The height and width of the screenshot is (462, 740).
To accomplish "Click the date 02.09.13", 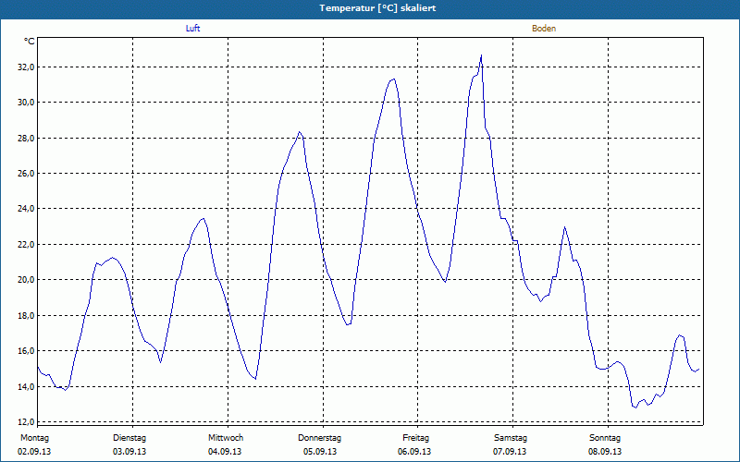I will coord(34,452).
